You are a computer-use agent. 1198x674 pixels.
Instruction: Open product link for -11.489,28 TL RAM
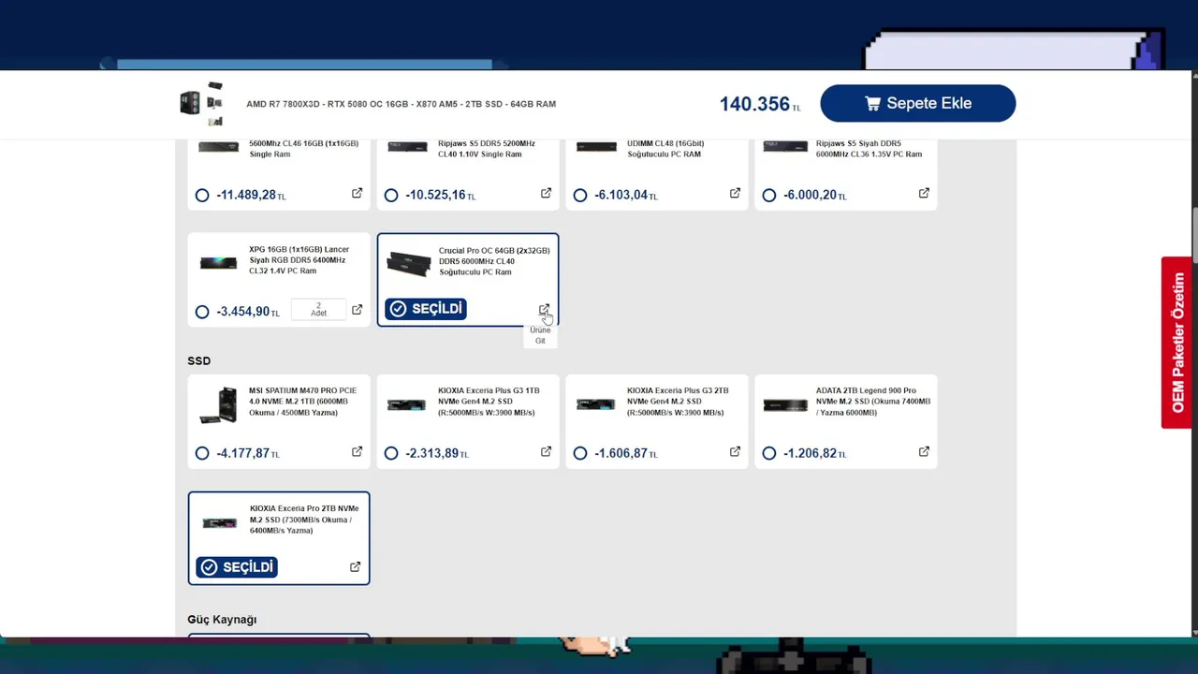pos(357,194)
